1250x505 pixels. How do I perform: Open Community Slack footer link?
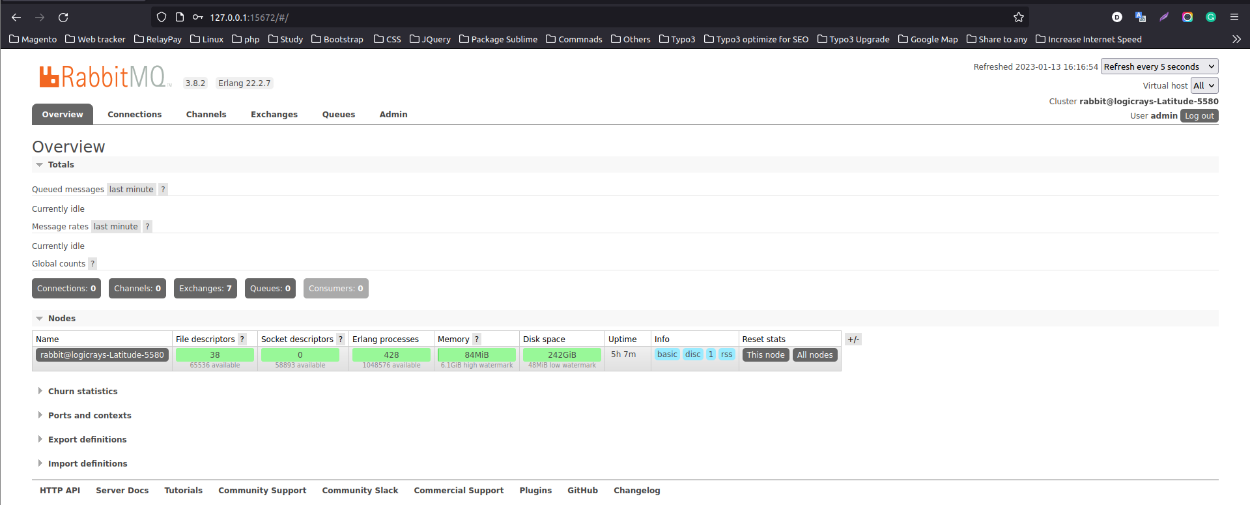pyautogui.click(x=360, y=491)
